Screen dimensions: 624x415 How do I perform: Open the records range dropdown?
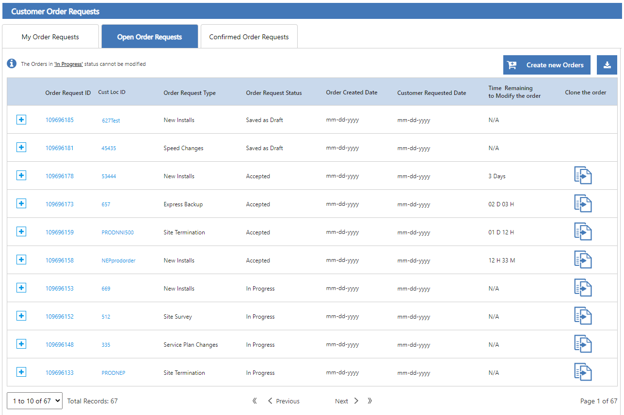click(34, 401)
